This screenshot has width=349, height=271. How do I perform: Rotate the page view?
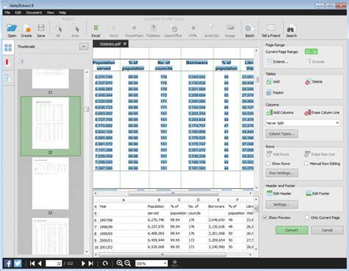coord(105,264)
